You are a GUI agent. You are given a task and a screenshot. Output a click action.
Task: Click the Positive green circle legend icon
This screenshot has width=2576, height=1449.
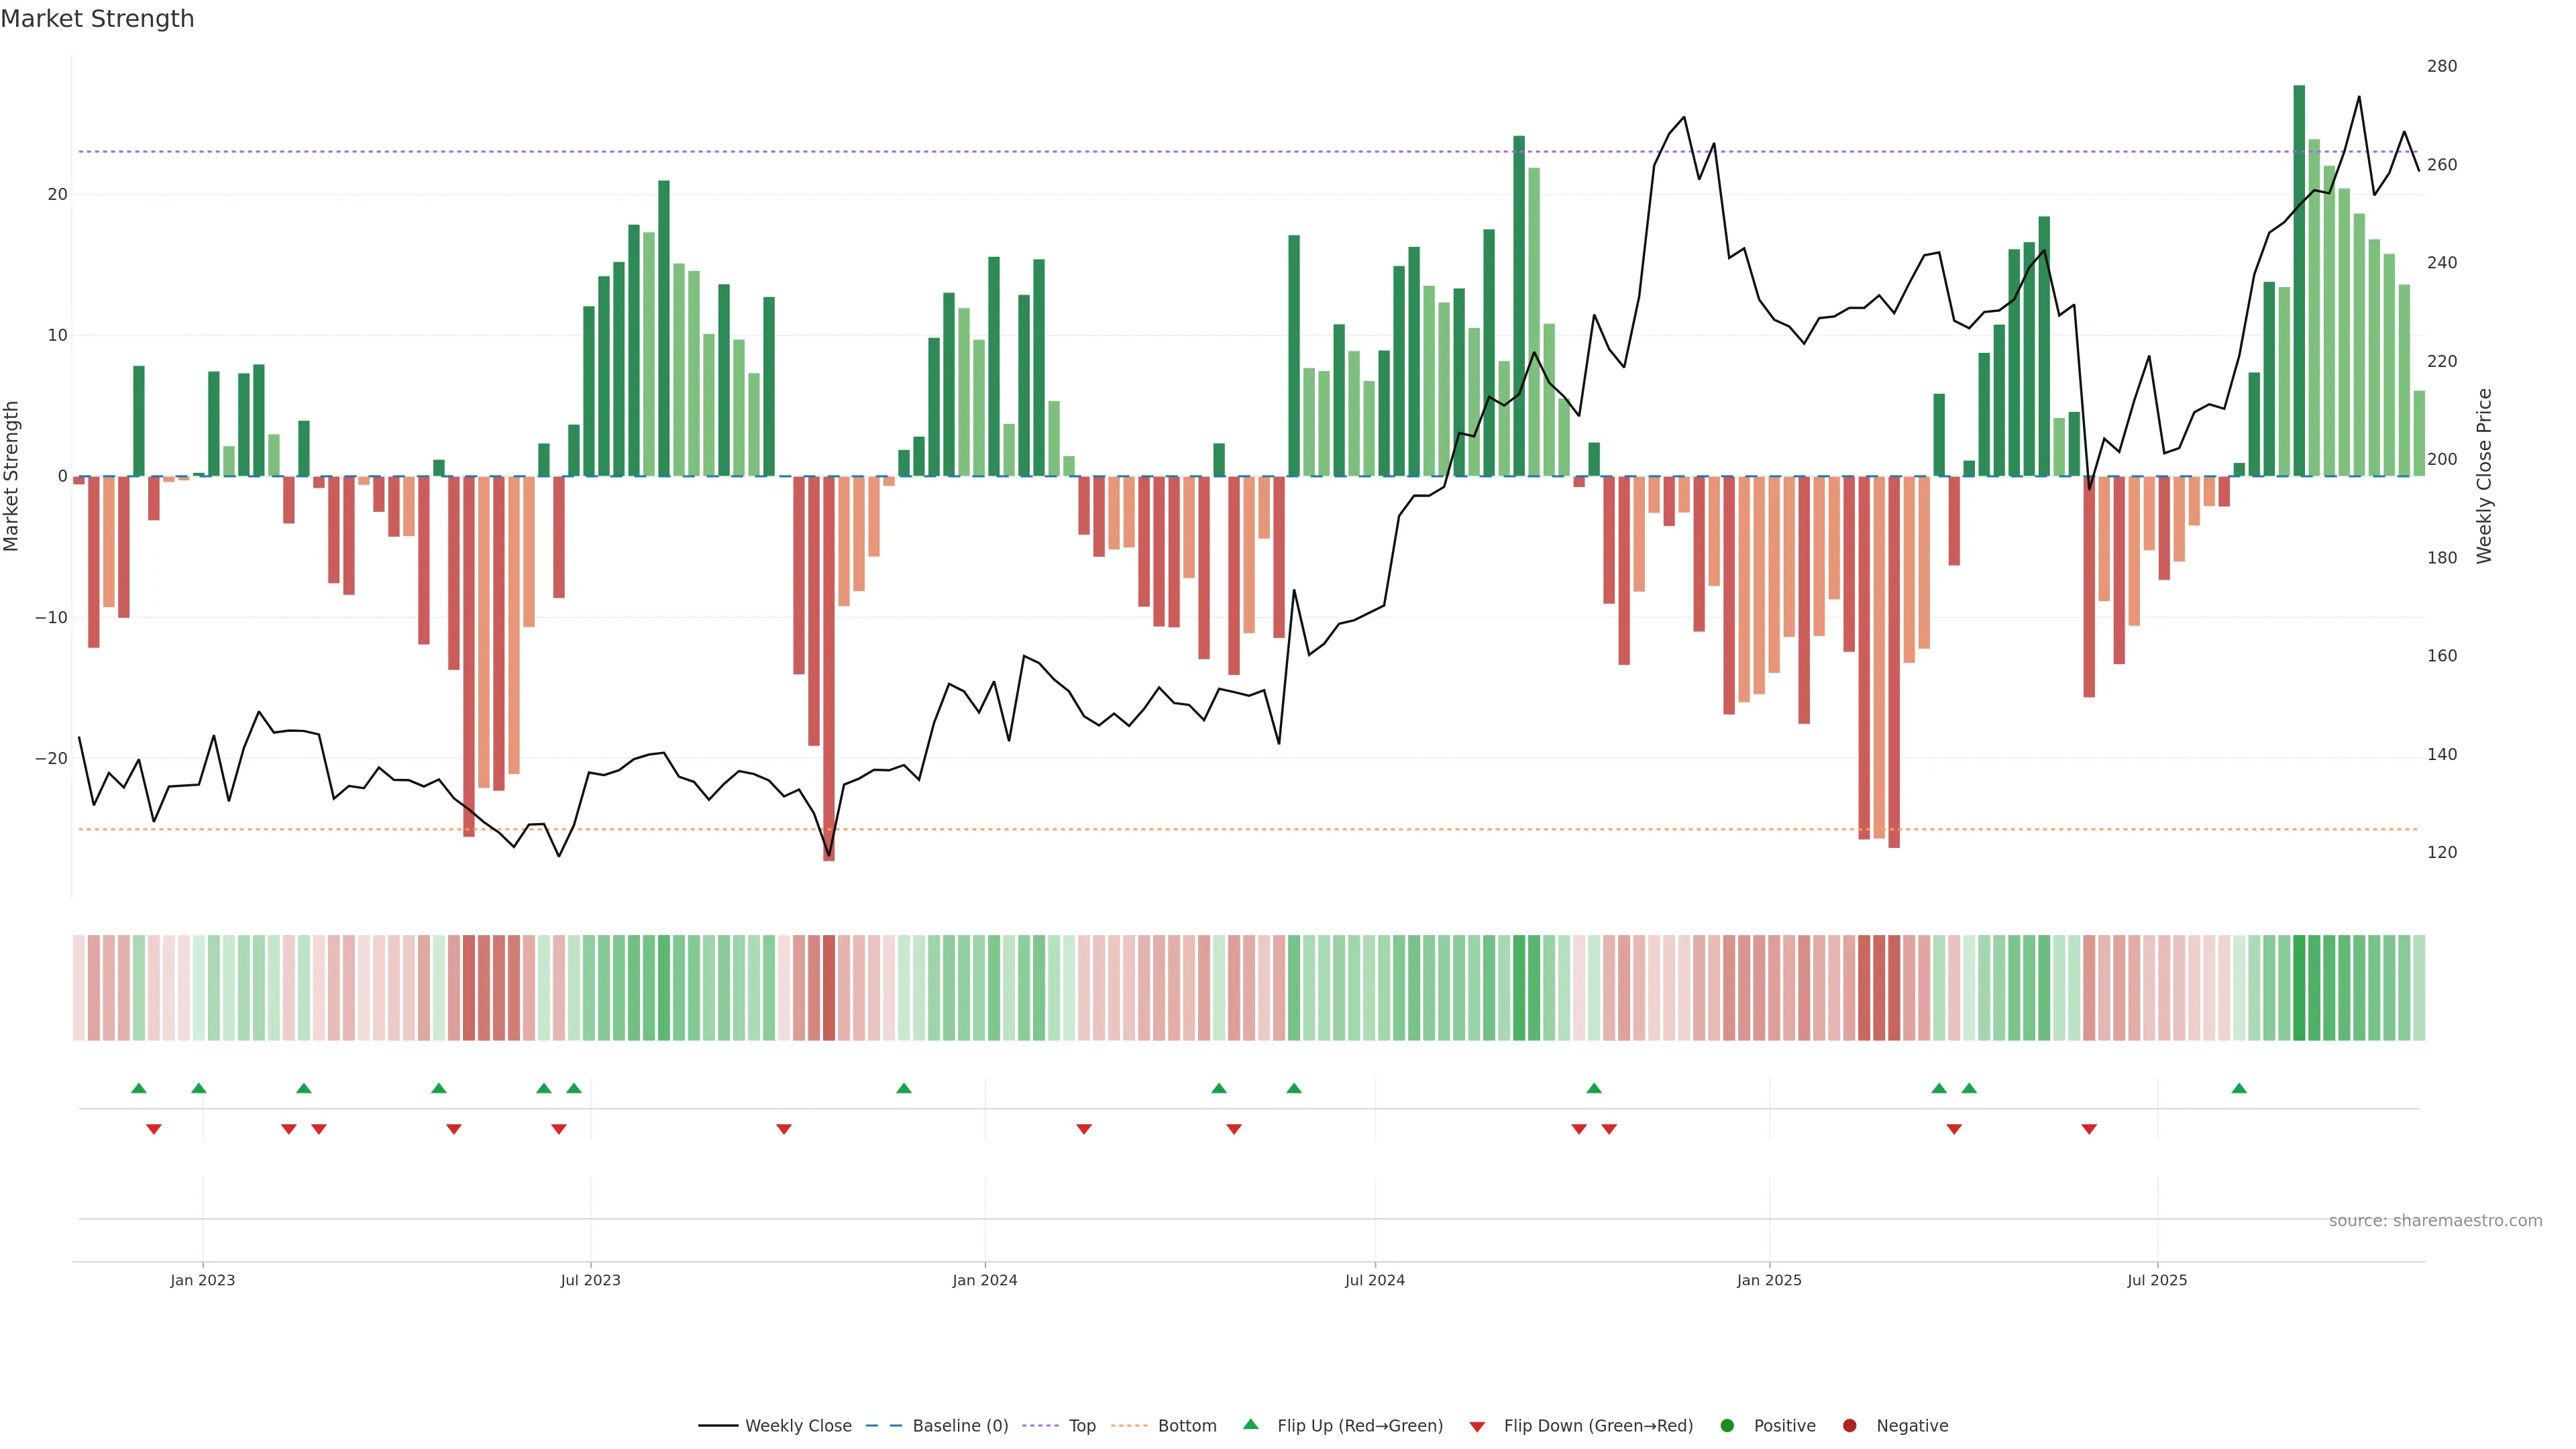coord(1727,1426)
